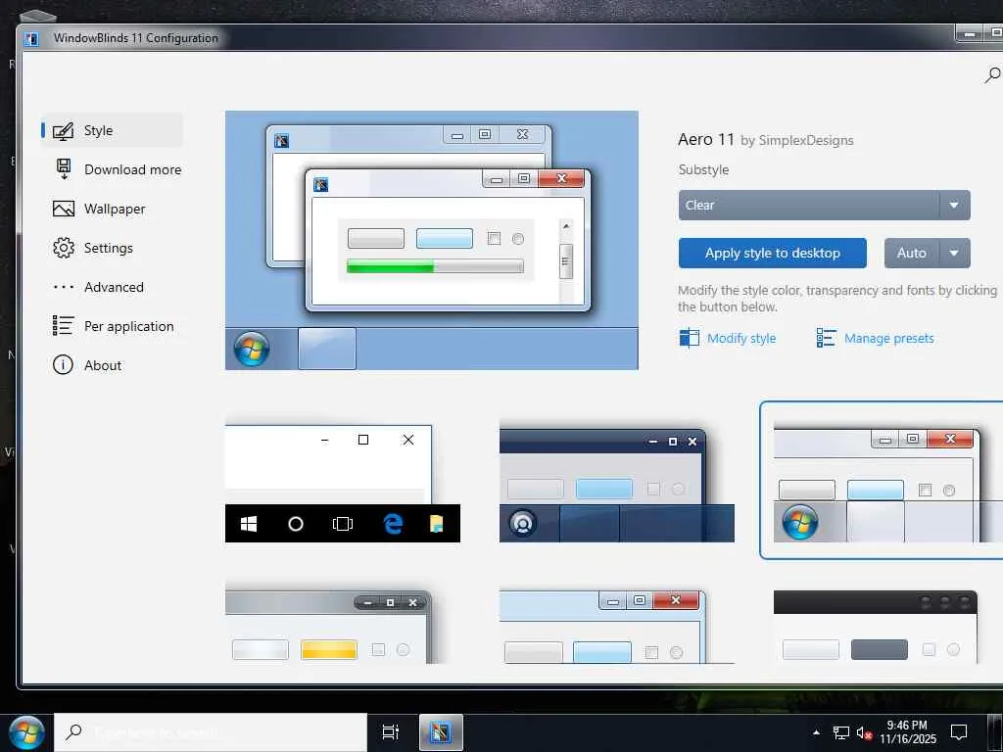Show hidden tray icons arrow
The height and width of the screenshot is (752, 1003).
click(x=816, y=732)
